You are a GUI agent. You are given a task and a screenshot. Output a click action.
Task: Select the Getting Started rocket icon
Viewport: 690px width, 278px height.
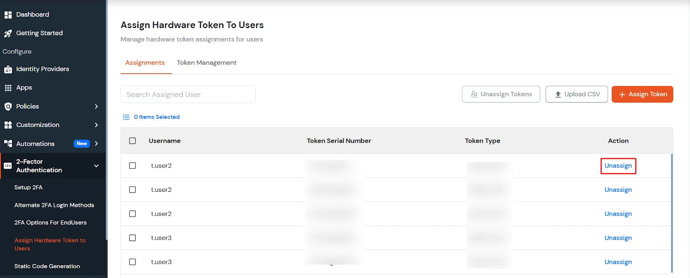[8, 33]
